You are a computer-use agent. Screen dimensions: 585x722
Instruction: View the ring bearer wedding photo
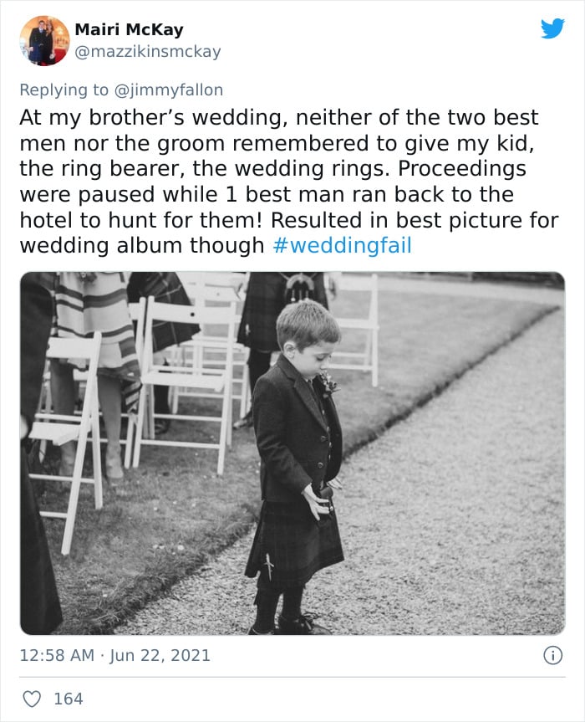(x=292, y=453)
